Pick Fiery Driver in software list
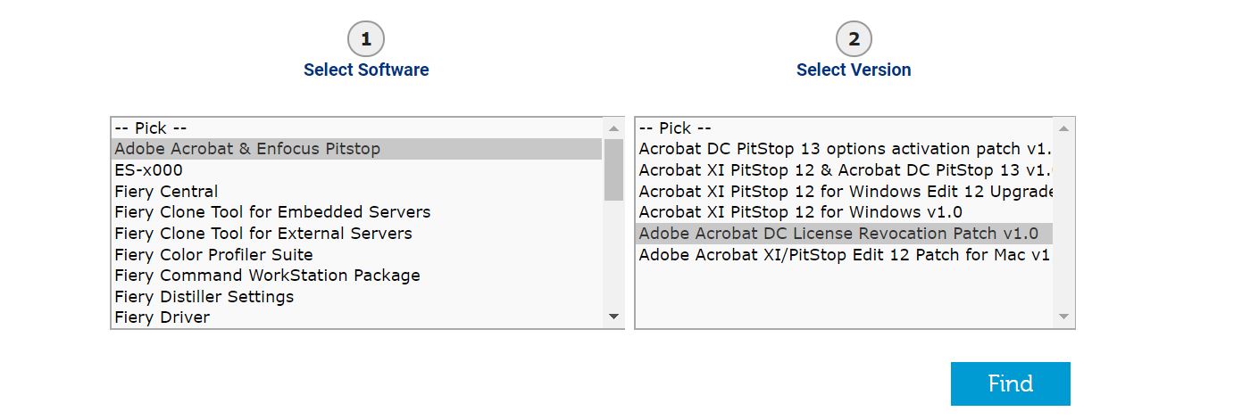The image size is (1242, 420). click(x=162, y=317)
